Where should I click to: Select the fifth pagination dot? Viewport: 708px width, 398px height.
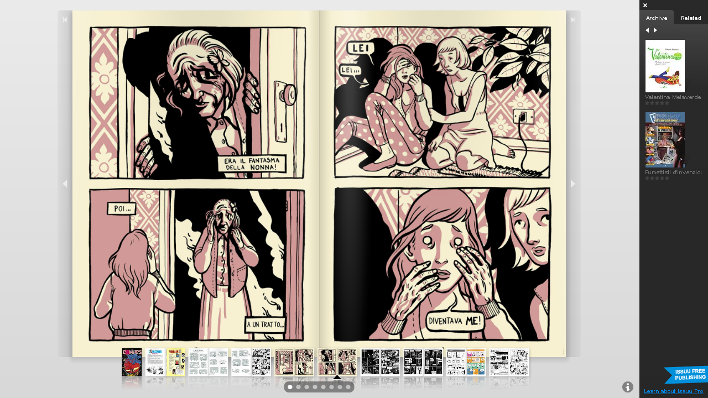click(x=324, y=387)
